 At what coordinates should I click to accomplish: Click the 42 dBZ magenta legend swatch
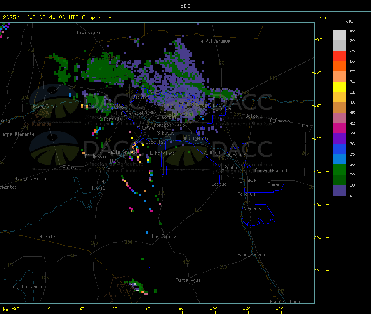(x=340, y=128)
